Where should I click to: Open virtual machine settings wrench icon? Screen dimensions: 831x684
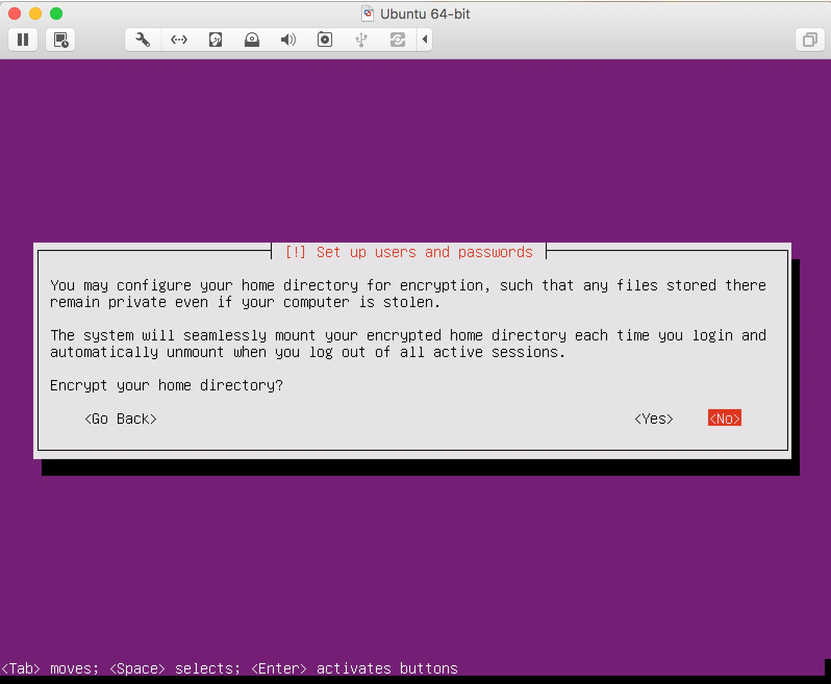point(143,40)
